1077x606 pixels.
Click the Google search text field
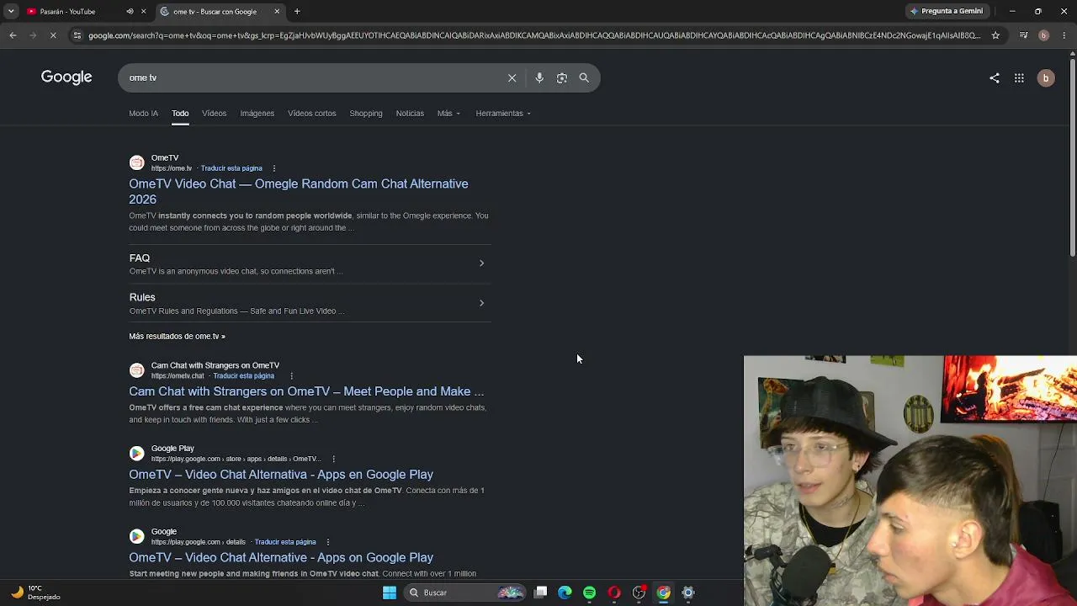click(311, 77)
